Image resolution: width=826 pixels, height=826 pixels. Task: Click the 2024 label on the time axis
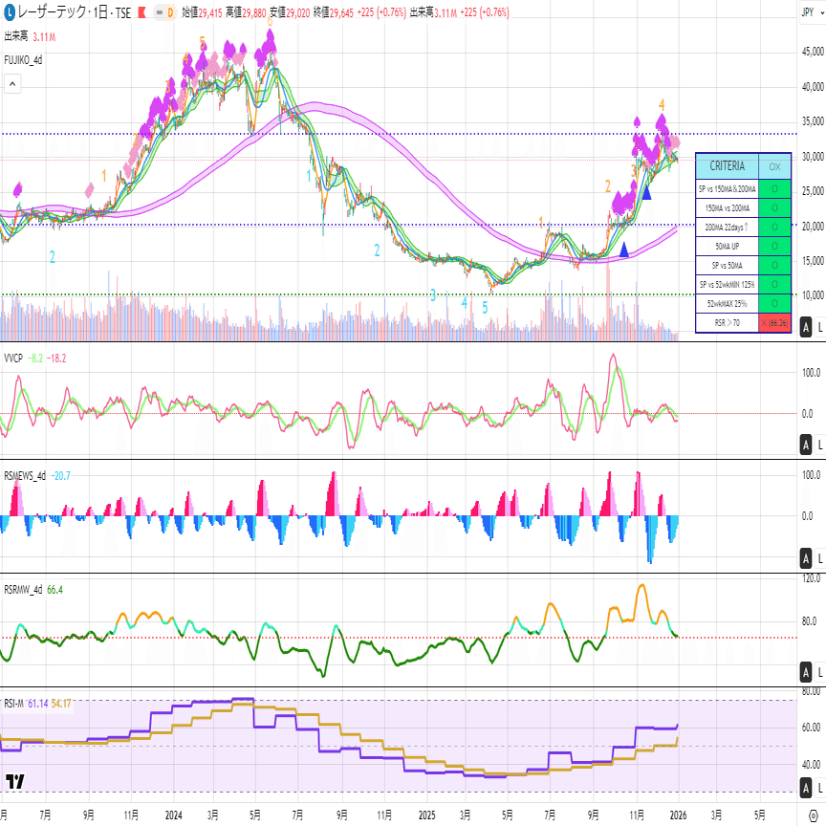(173, 815)
